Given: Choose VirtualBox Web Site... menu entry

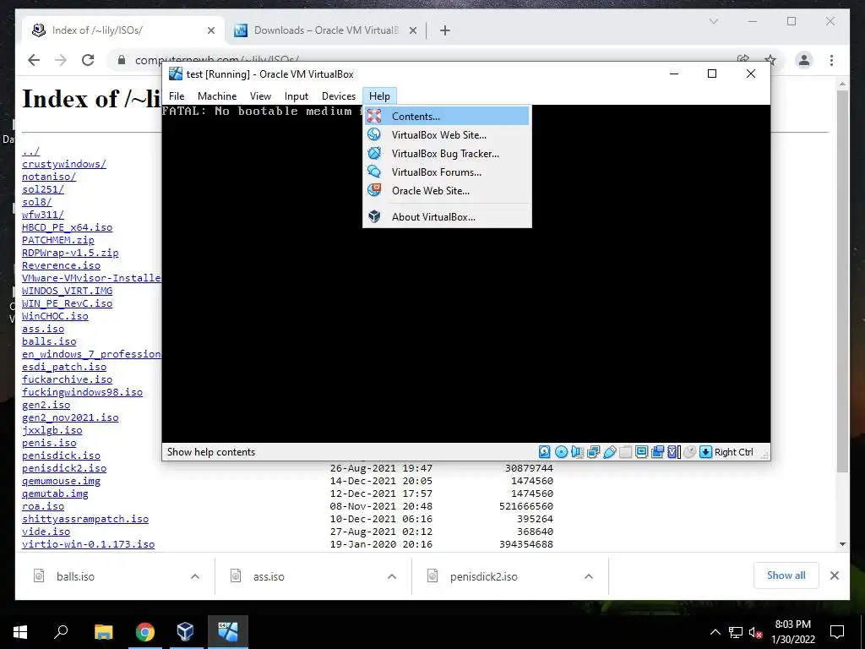Looking at the screenshot, I should [x=447, y=134].
